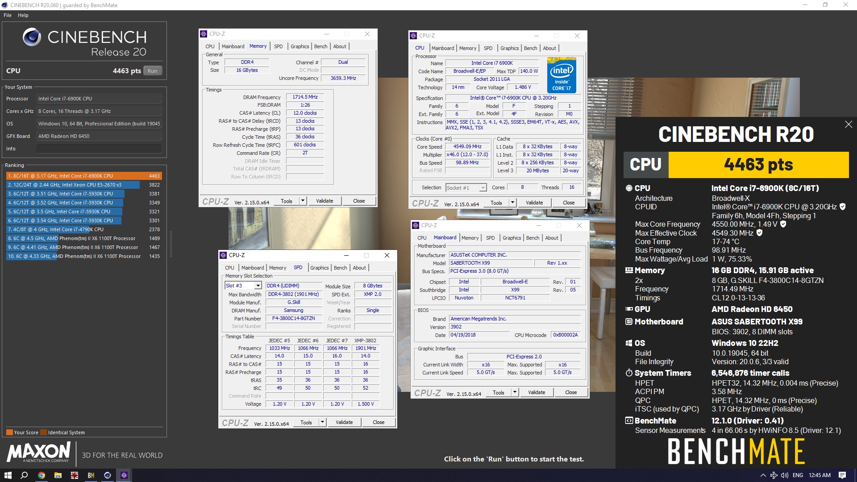Click Validate in the SPD CPU-Z window
857x482 pixels.
(x=344, y=422)
